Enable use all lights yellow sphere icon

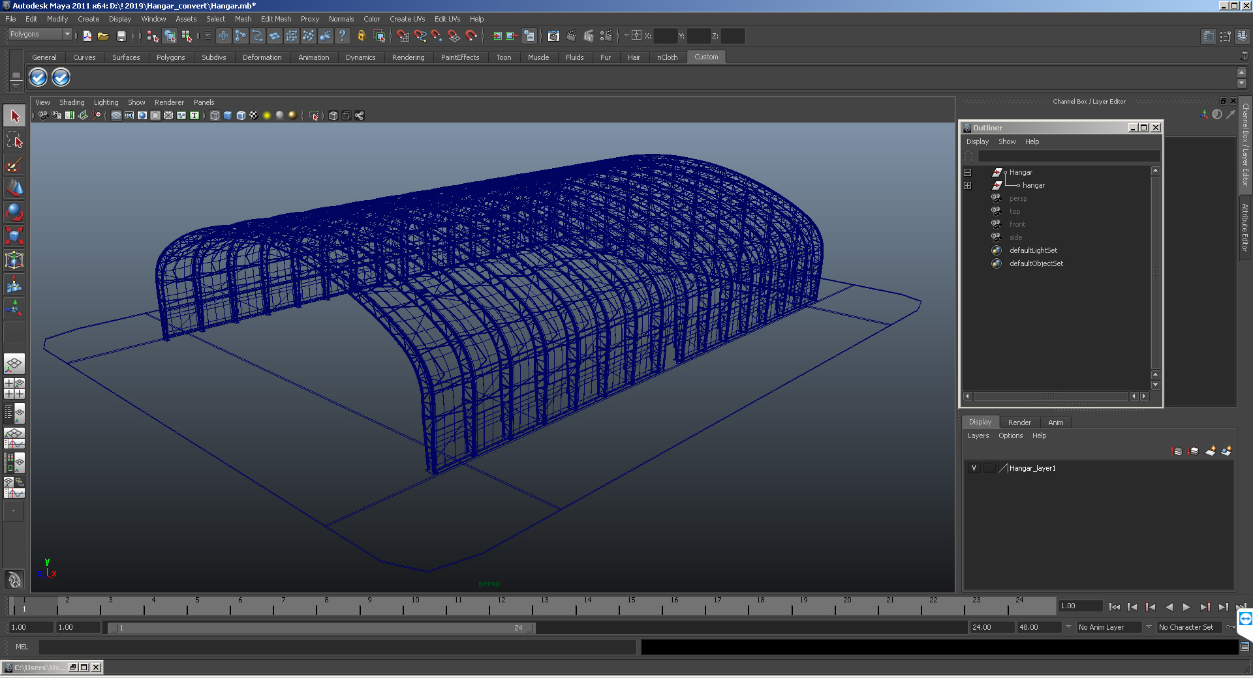click(x=266, y=115)
